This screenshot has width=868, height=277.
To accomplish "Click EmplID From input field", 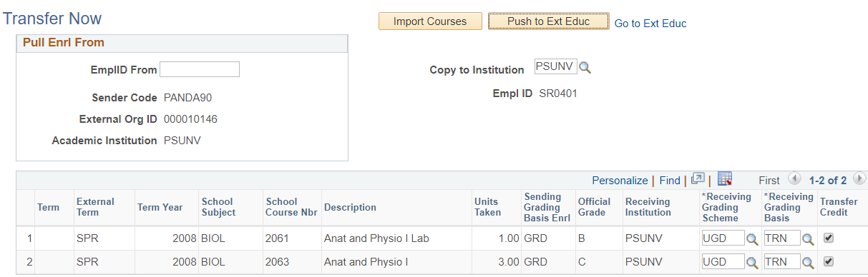I will (200, 69).
